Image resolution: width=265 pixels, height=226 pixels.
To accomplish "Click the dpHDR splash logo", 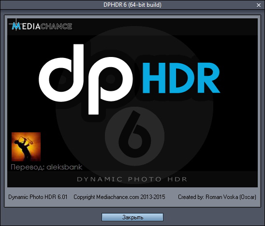I will click(x=130, y=79).
